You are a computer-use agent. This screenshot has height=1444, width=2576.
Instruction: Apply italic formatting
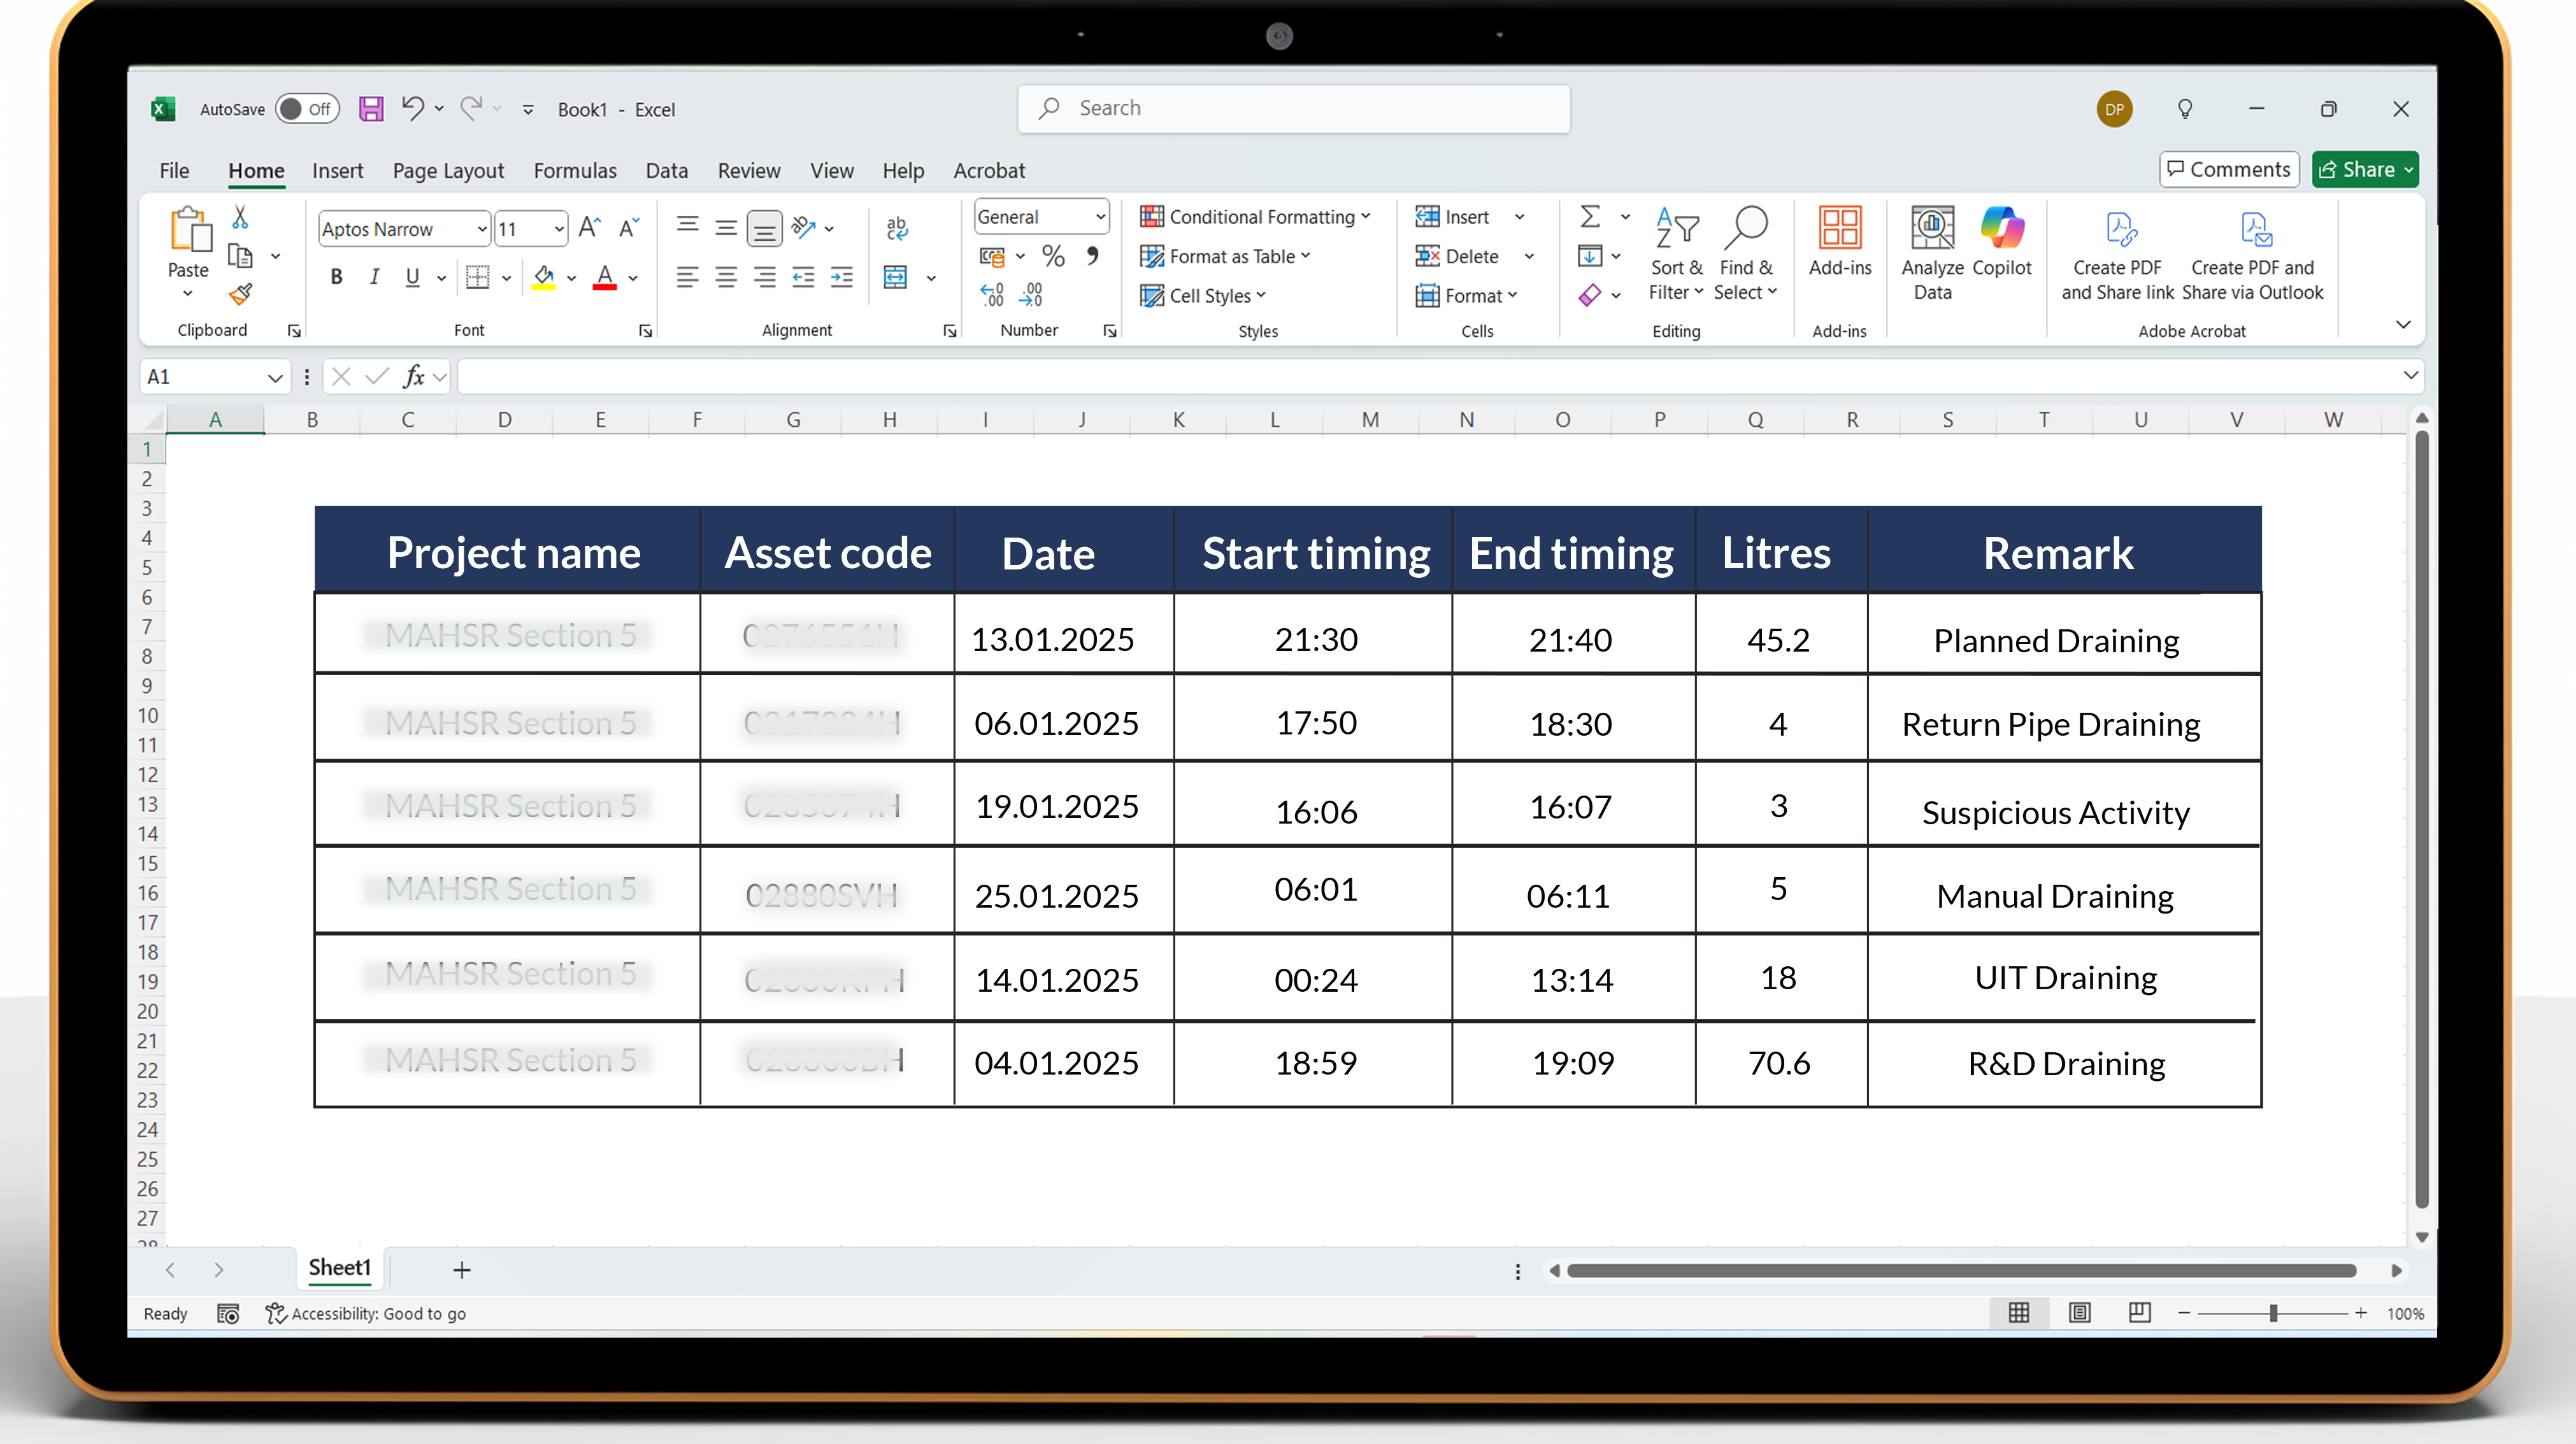tap(374, 278)
